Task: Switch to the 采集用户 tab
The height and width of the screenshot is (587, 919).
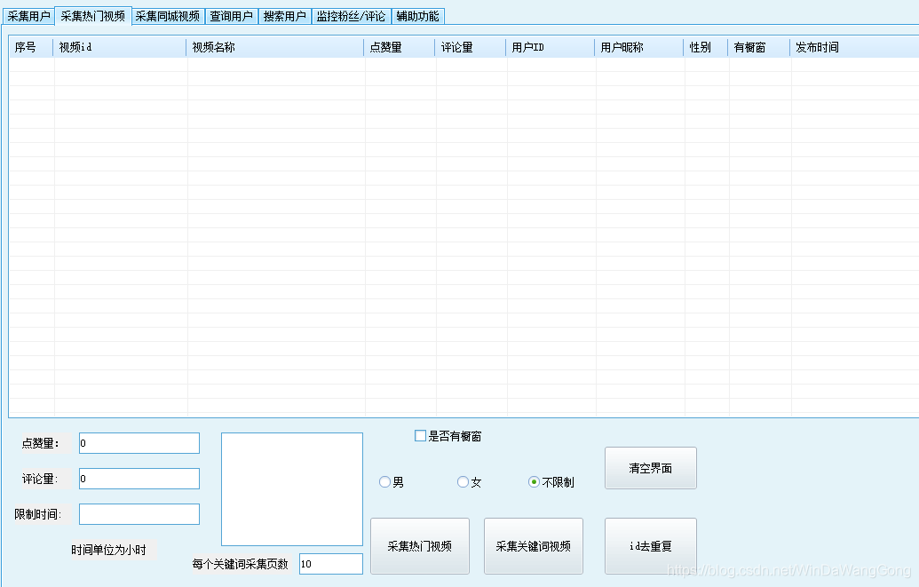Action: [x=27, y=15]
